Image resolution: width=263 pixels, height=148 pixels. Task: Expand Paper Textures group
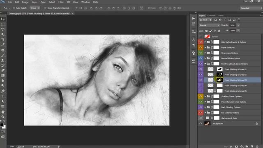[205, 48]
